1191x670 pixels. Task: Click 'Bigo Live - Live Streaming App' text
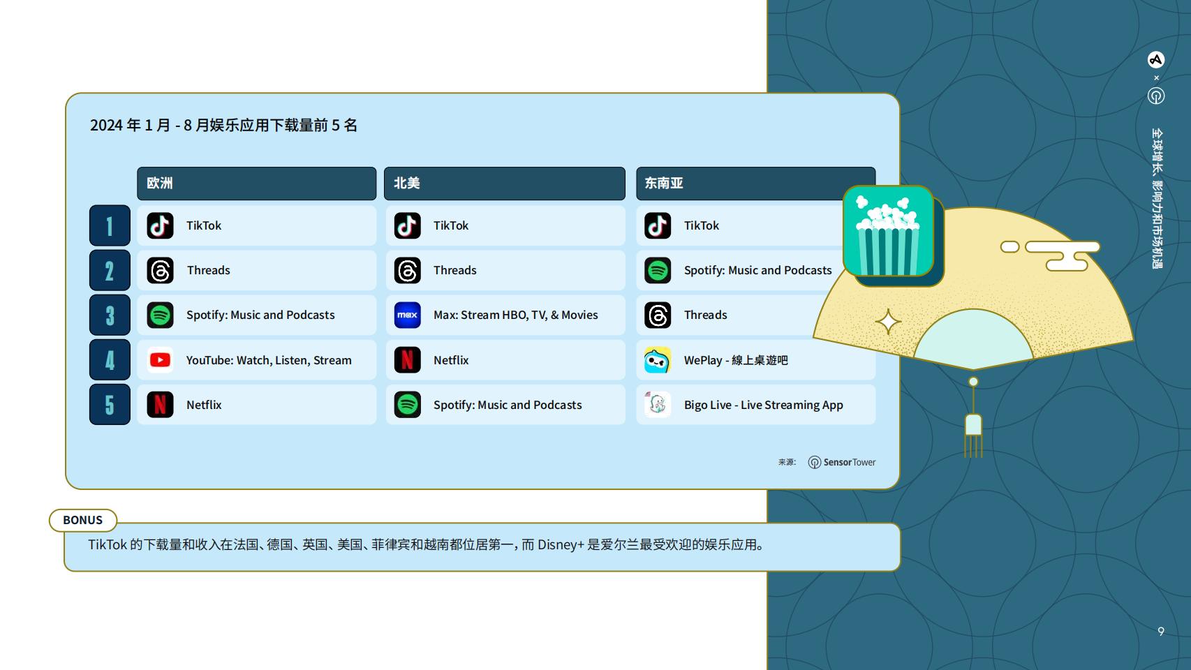coord(764,405)
